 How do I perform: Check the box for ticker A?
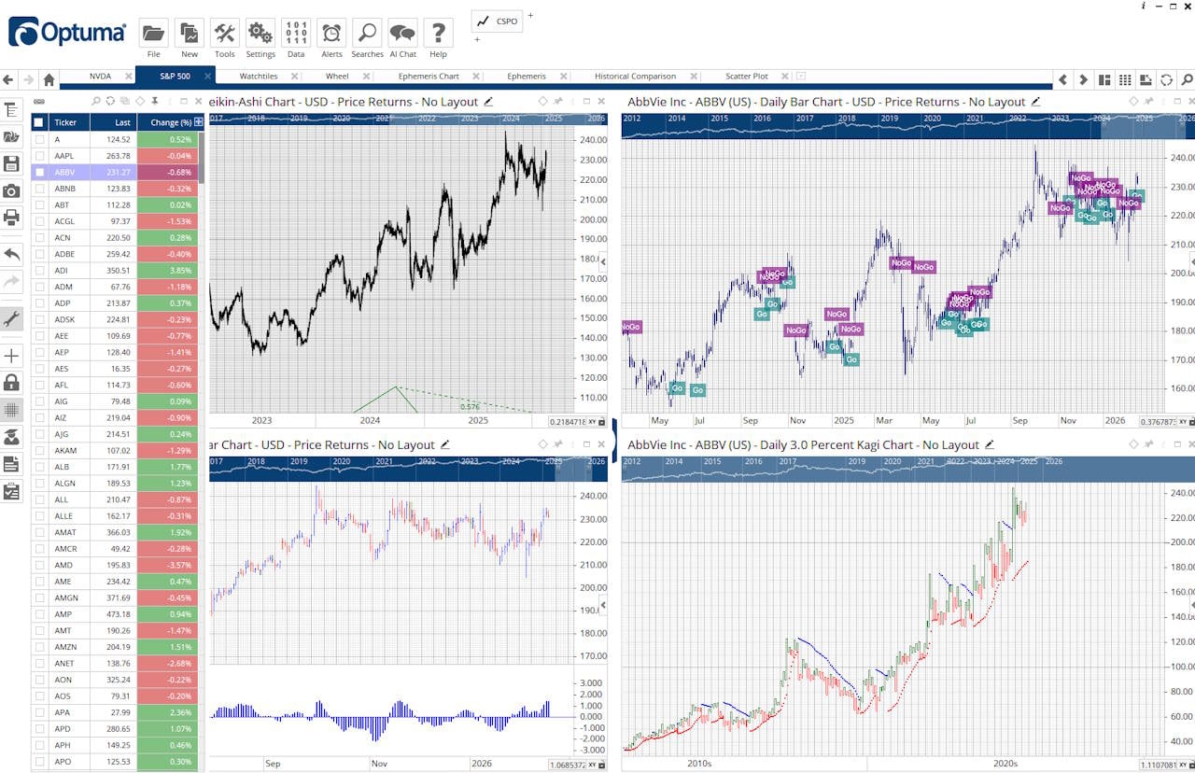[x=39, y=139]
